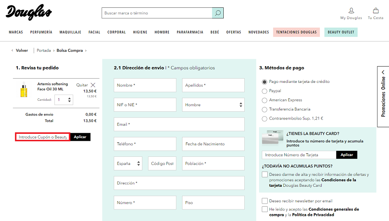This screenshot has width=389, height=221.
Task: Go to Beauty Outlet section
Action: [x=341, y=32]
